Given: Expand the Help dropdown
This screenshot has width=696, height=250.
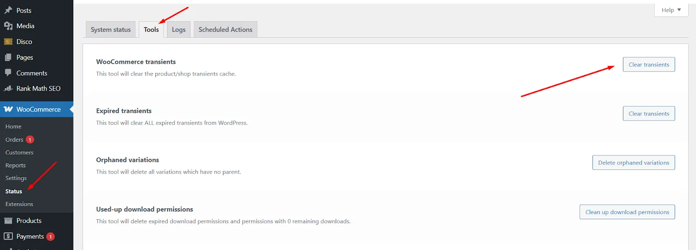Looking at the screenshot, I should click(x=671, y=10).
